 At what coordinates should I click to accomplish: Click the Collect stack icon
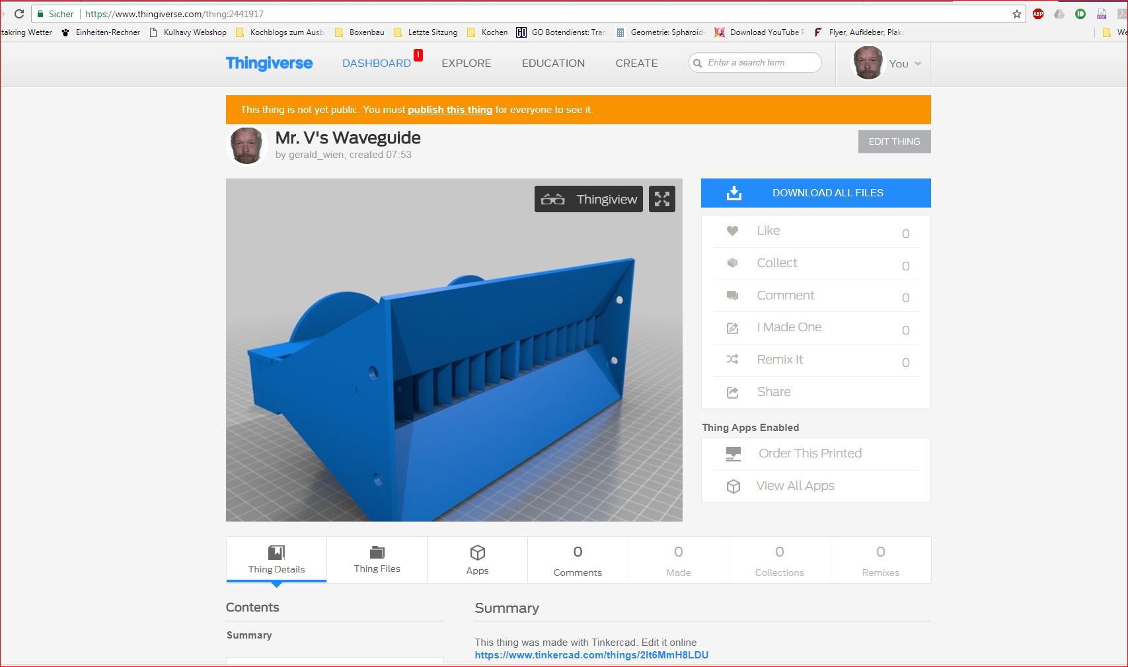(732, 263)
